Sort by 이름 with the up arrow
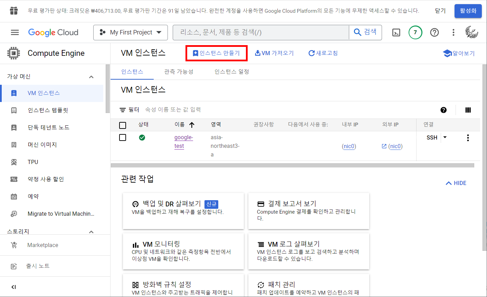This screenshot has width=487, height=297. [x=192, y=125]
